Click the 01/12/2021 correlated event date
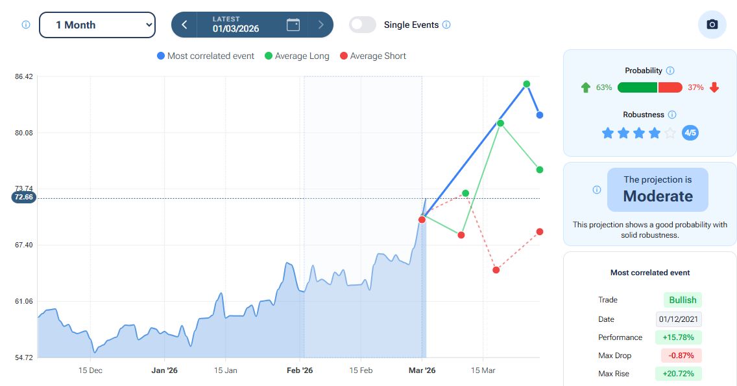The width and height of the screenshot is (737, 386). [679, 319]
